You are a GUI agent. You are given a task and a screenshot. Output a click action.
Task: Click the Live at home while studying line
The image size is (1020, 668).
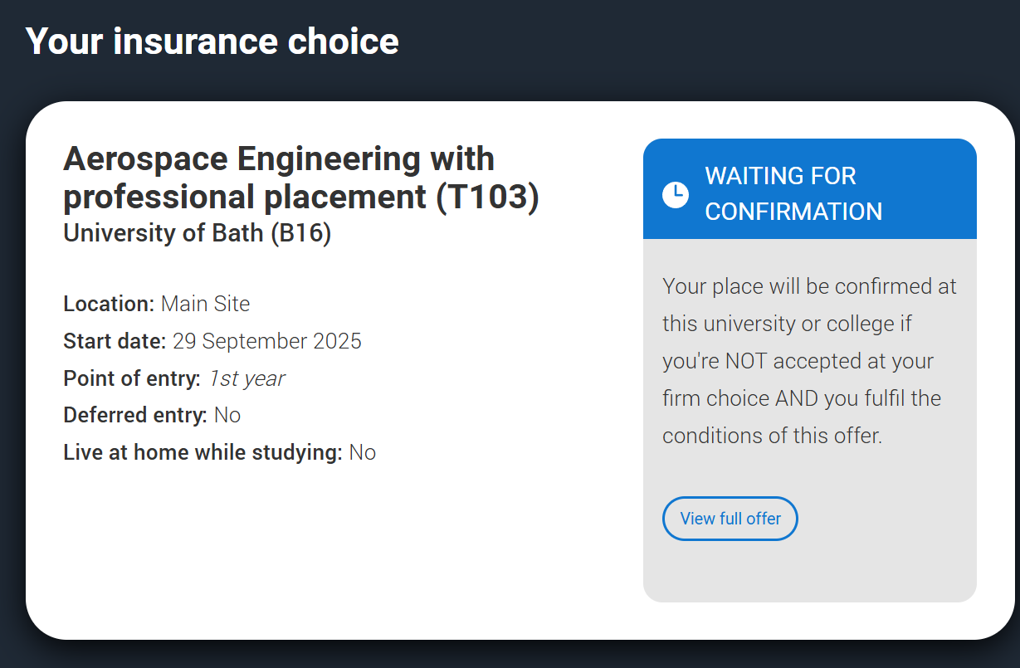pos(220,452)
